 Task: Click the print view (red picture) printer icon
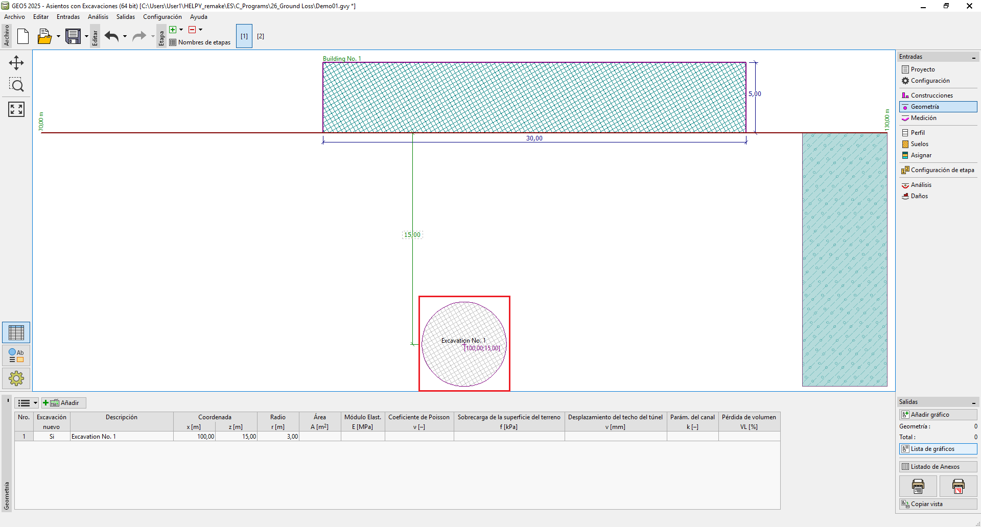point(958,486)
